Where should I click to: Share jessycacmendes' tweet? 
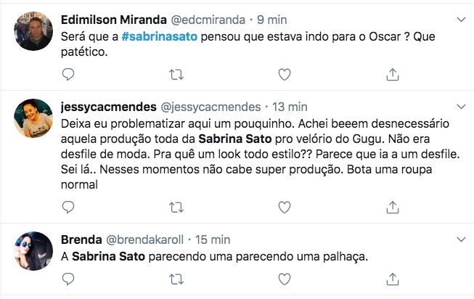[x=392, y=208]
